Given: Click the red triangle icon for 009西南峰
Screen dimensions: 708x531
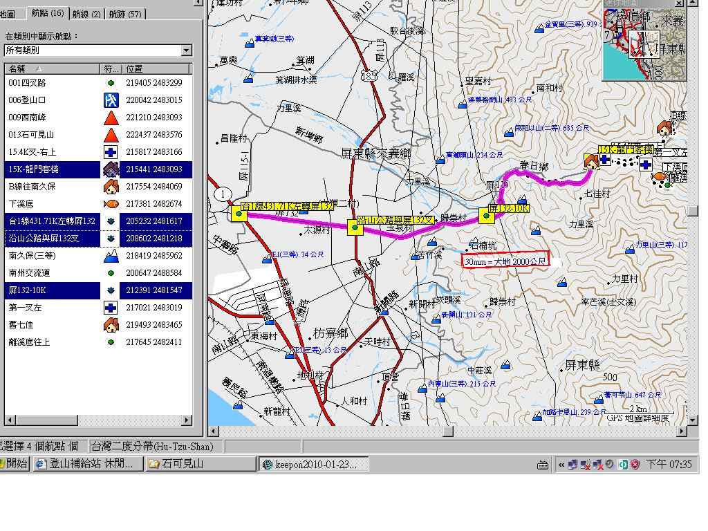Looking at the screenshot, I should pyautogui.click(x=111, y=118).
